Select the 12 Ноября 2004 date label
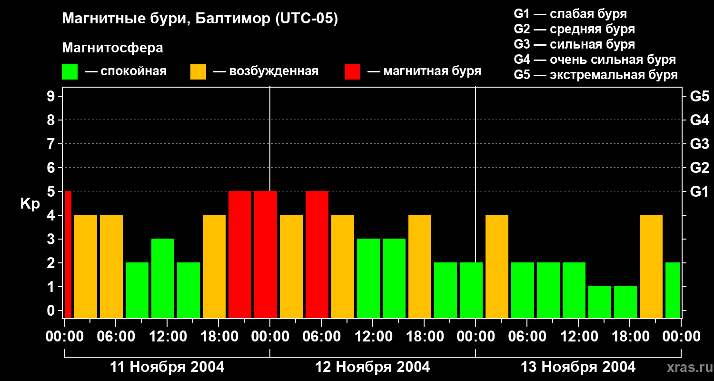 point(373,367)
